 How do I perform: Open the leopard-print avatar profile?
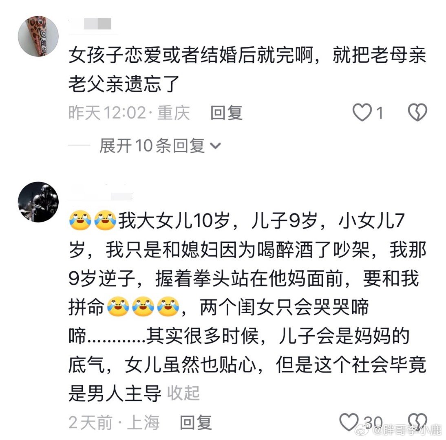[x=38, y=36]
